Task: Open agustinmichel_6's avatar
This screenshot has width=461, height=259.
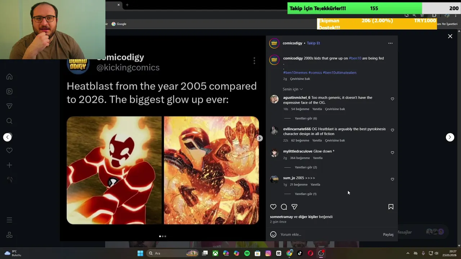Action: [x=274, y=99]
